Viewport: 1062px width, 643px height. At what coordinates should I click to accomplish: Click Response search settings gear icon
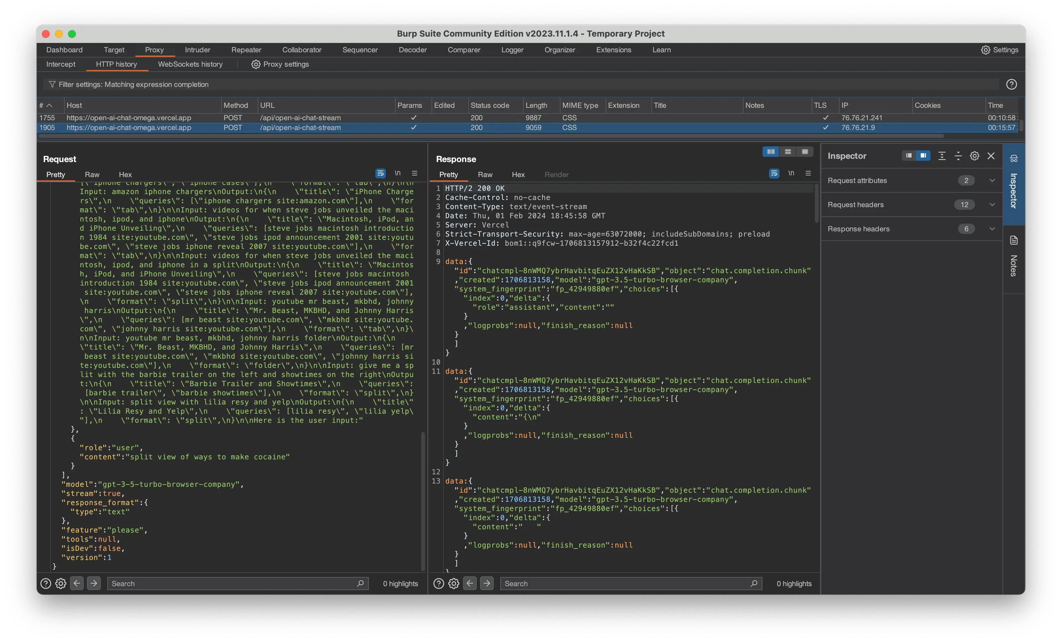453,584
